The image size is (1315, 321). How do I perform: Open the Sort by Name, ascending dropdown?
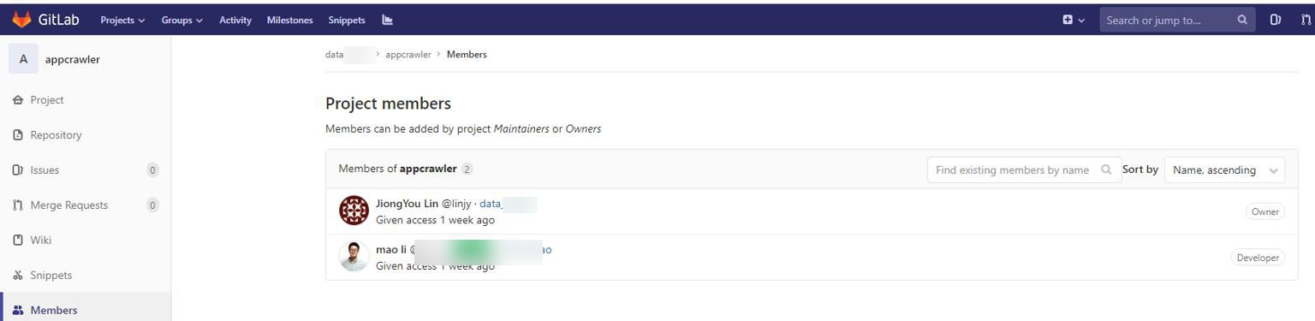(1224, 170)
